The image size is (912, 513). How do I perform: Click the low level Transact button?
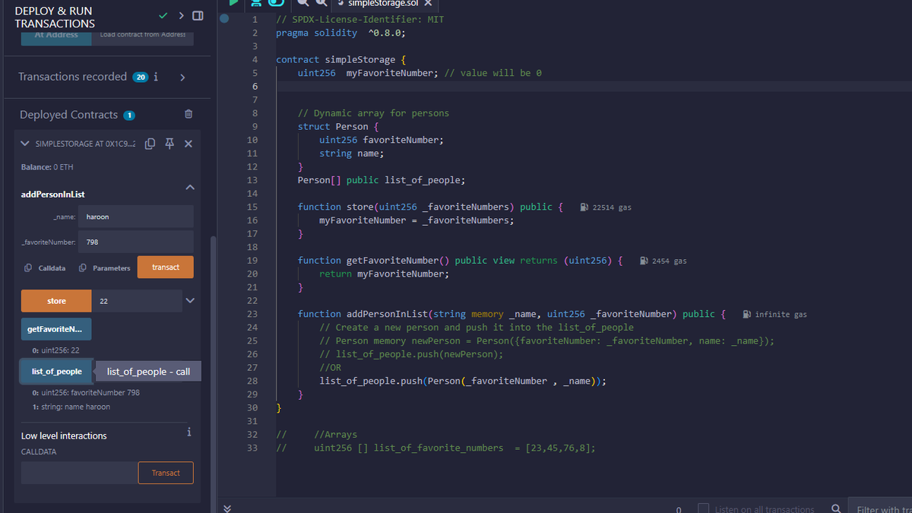pos(166,473)
